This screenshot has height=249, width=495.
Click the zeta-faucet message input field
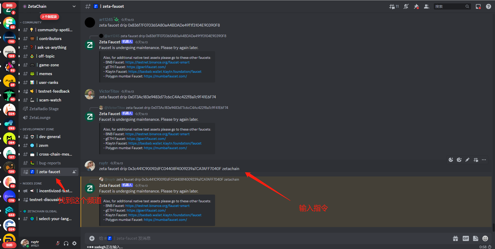(271, 238)
